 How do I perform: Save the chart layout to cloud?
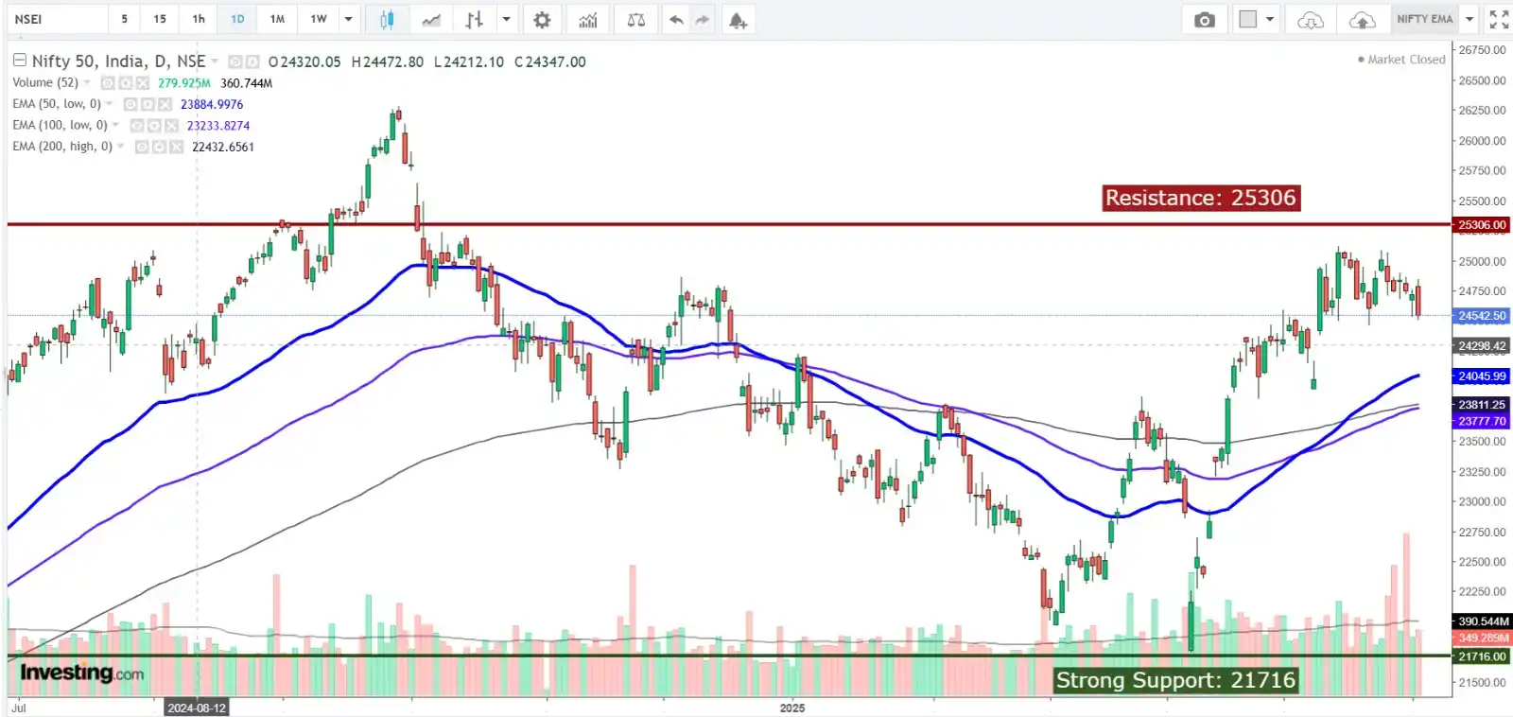click(x=1362, y=19)
